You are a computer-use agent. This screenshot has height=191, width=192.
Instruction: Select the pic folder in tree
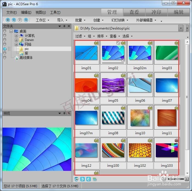pyautogui.click(x=27, y=49)
